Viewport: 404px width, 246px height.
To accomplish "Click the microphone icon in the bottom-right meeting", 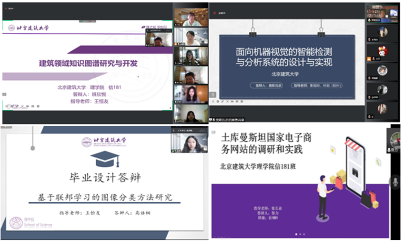I will click(394, 181).
